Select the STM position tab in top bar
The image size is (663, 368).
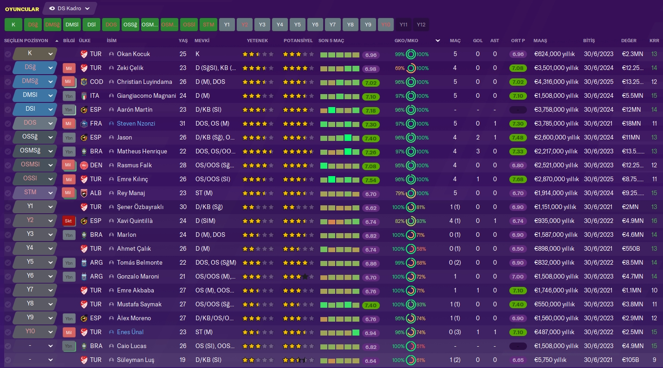coord(208,25)
